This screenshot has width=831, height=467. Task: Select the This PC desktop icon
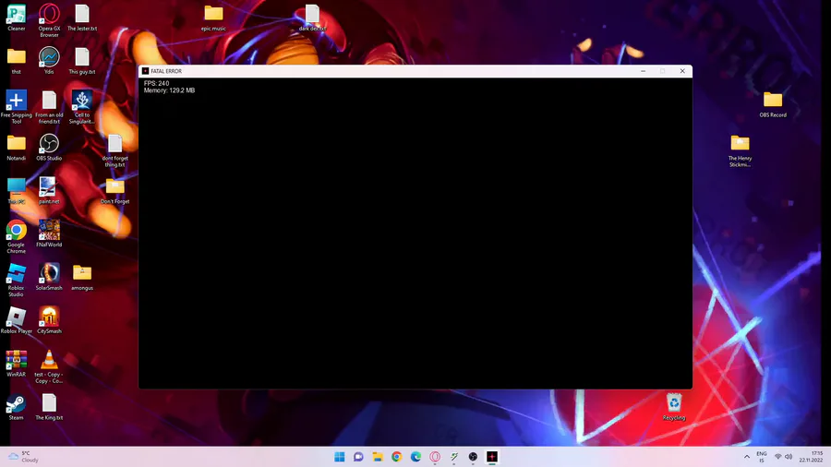[x=17, y=191]
